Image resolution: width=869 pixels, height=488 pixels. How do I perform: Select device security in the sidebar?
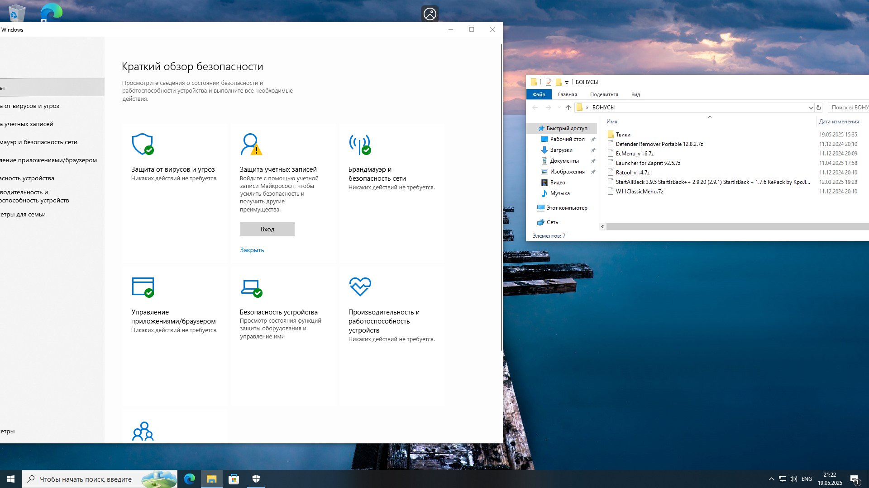pos(52,178)
